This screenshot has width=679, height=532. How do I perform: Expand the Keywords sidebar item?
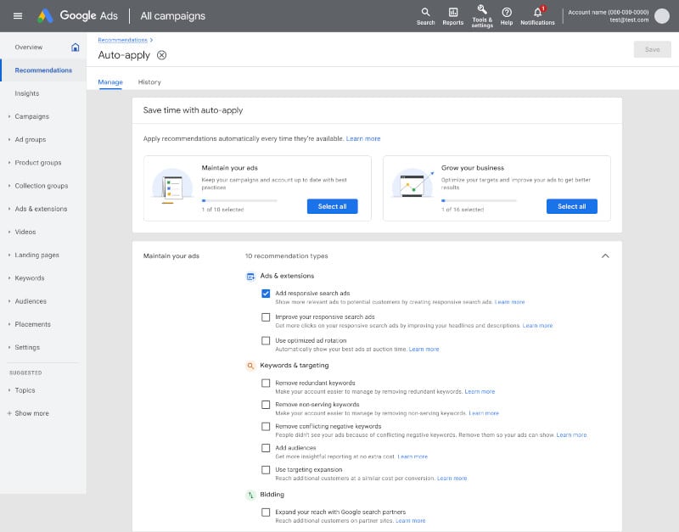(30, 278)
